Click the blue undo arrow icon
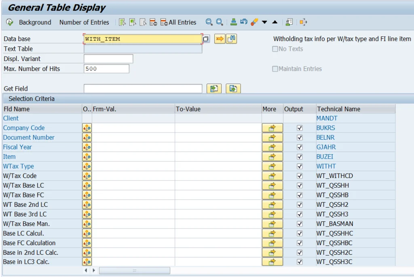The height and width of the screenshot is (277, 414). [244, 22]
